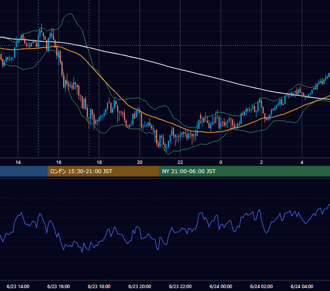Click the hour label 18 on the axis
Viewport: 330px width, 291px height.
click(x=99, y=162)
